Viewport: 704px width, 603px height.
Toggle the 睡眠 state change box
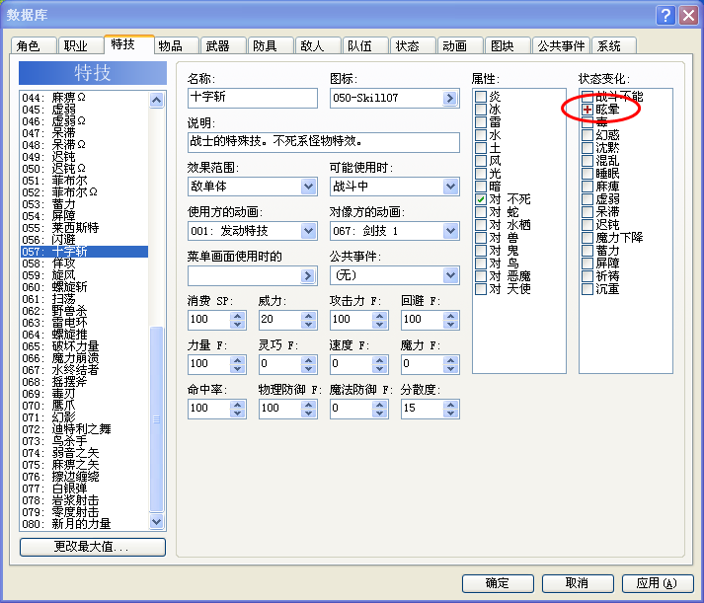pos(587,174)
